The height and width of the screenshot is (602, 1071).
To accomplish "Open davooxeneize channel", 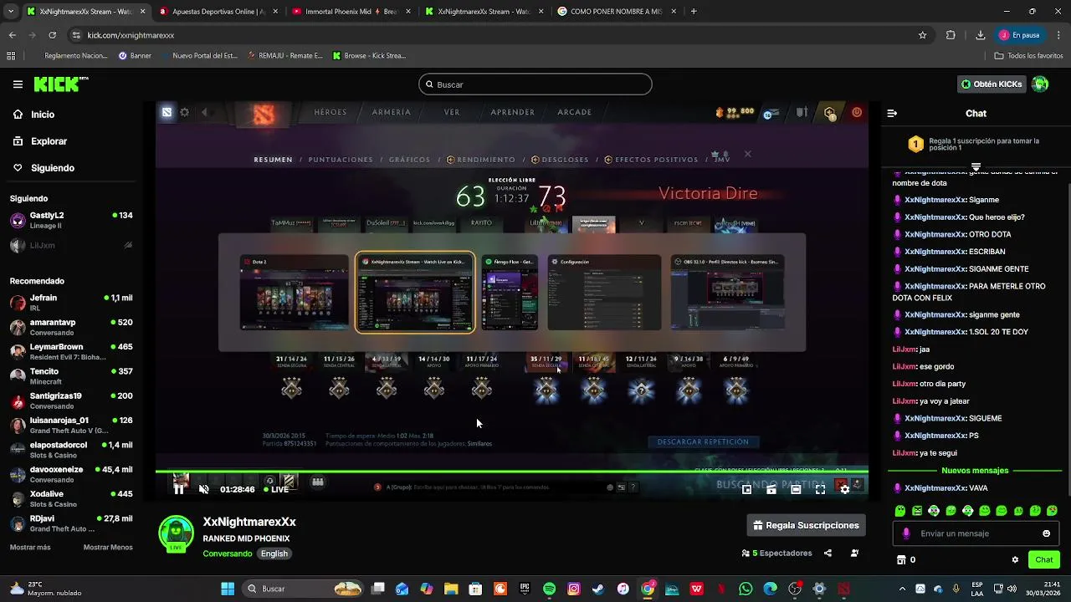I will pyautogui.click(x=72, y=474).
